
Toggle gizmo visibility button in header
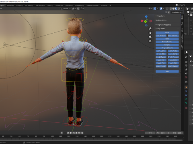155,8
